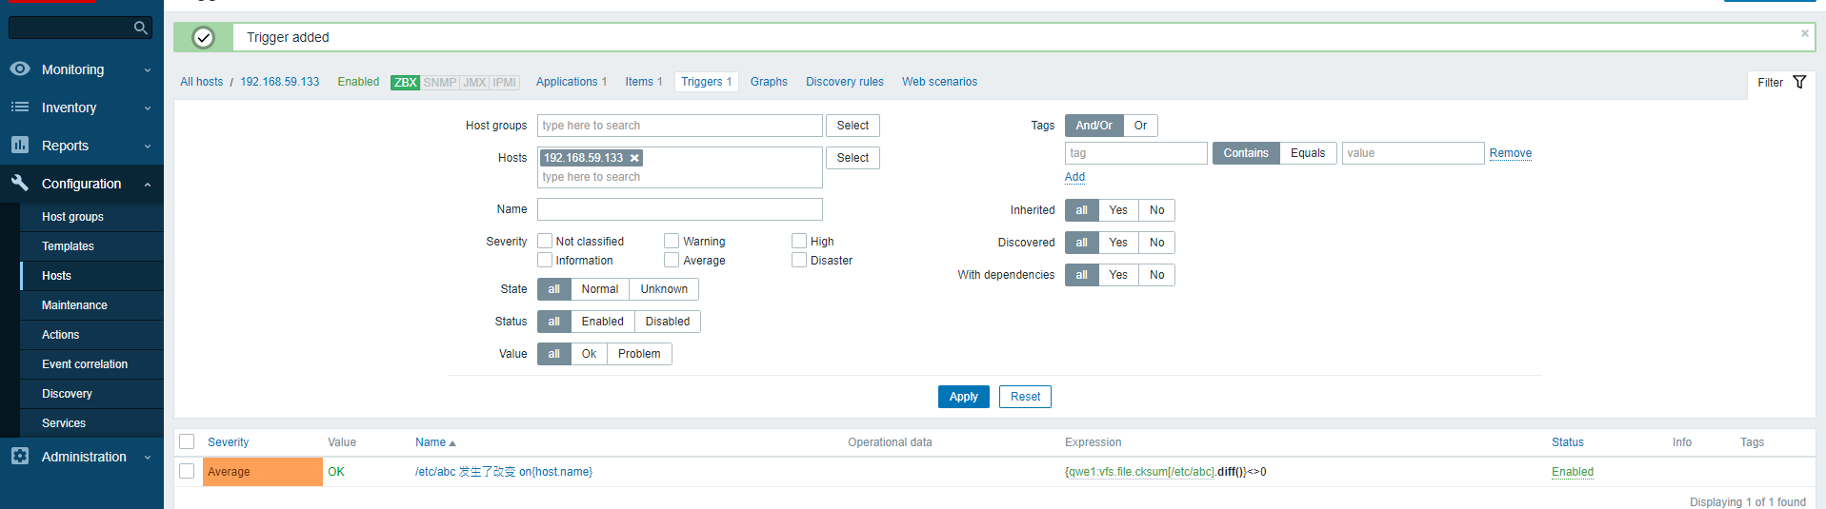1826x509 pixels.
Task: Click the Configuration wrench icon
Action: 19,183
